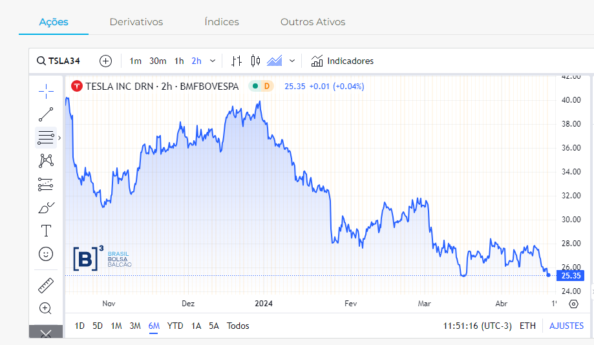Screen dimensions: 594x345
Task: Set date range to 1A
Action: 196,326
